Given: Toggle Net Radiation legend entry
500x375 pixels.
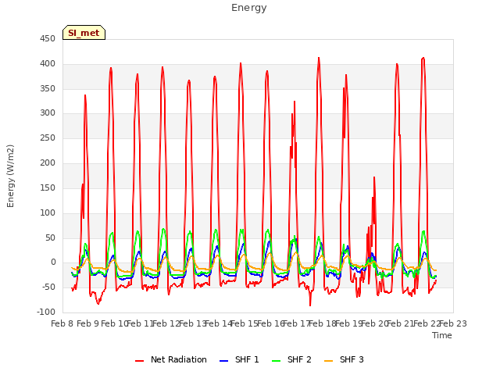Looking at the screenshot, I should (171, 359).
